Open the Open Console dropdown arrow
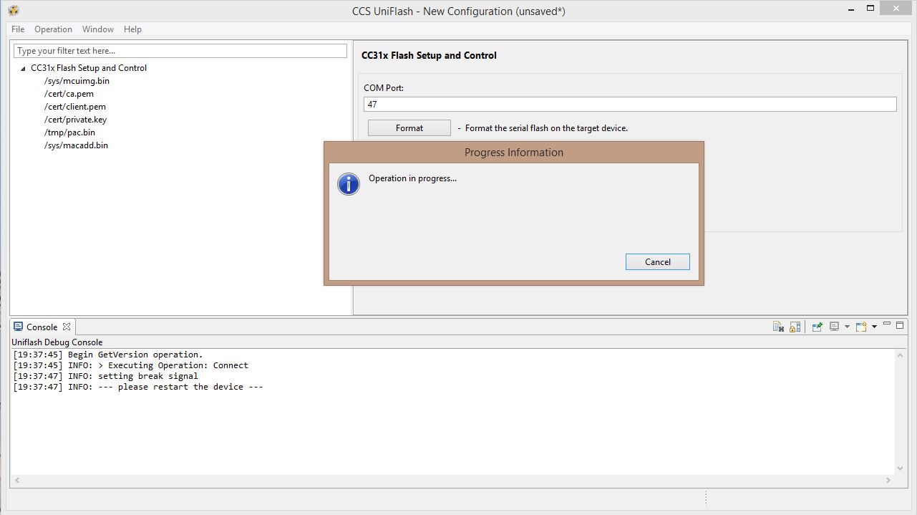This screenshot has width=917, height=515. (x=874, y=327)
